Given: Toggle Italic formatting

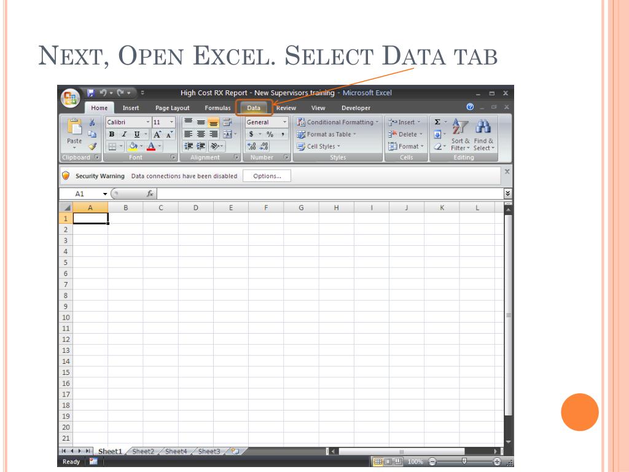Looking at the screenshot, I should [124, 135].
